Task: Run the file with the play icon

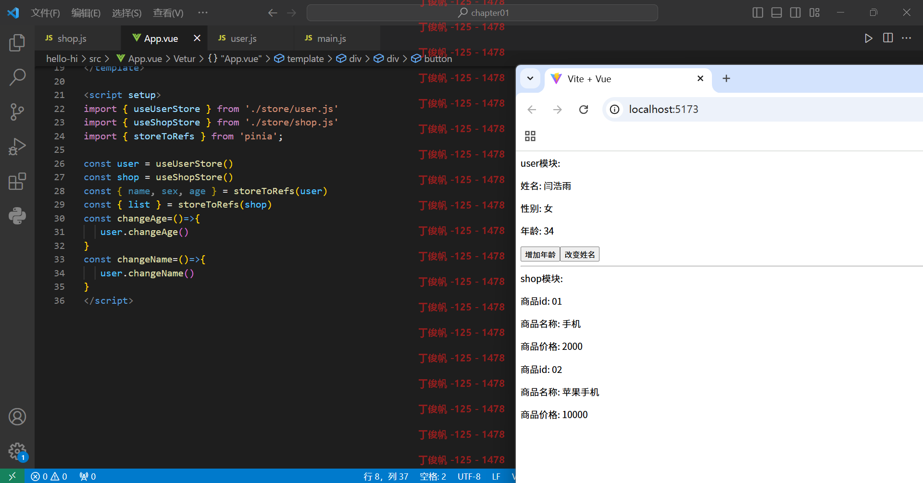Action: click(x=868, y=38)
